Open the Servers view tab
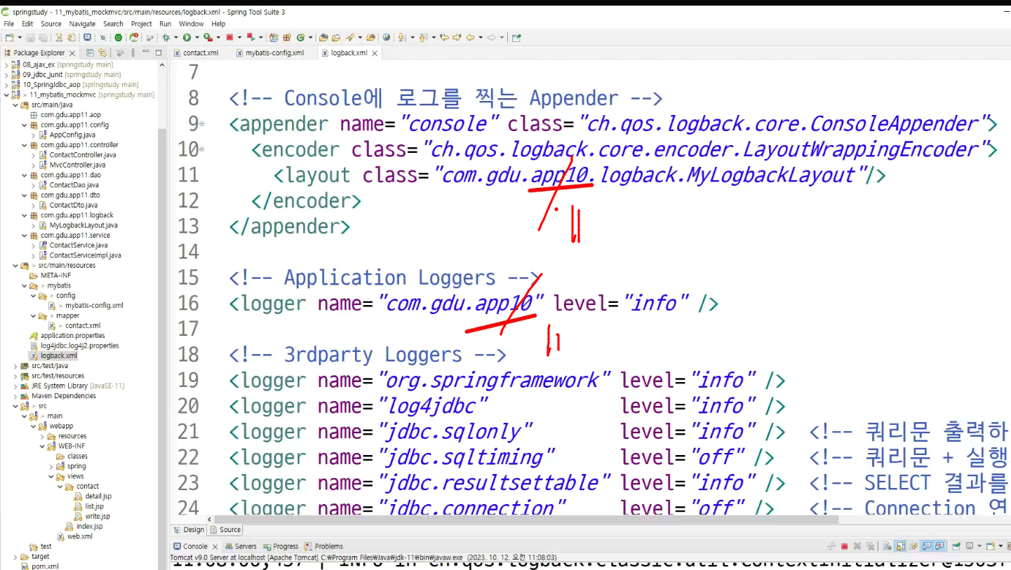Viewport: 1011px width, 570px height. [x=241, y=546]
